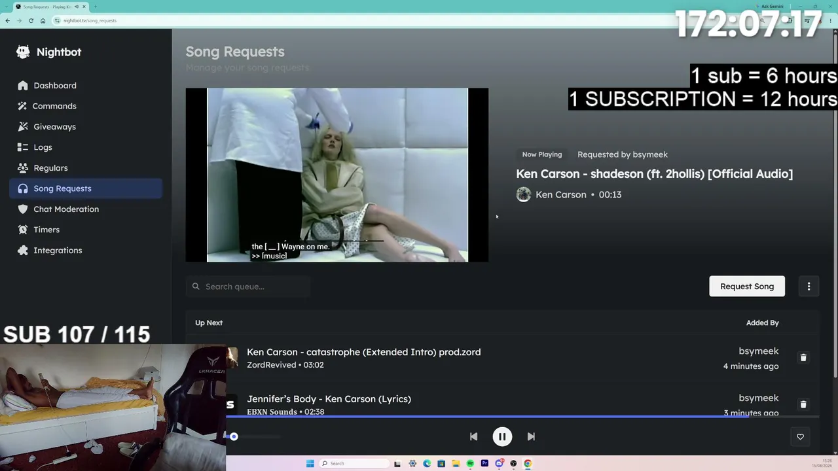Screen dimensions: 838x471
Task: Open the three-dot queue options menu
Action: pyautogui.click(x=809, y=287)
